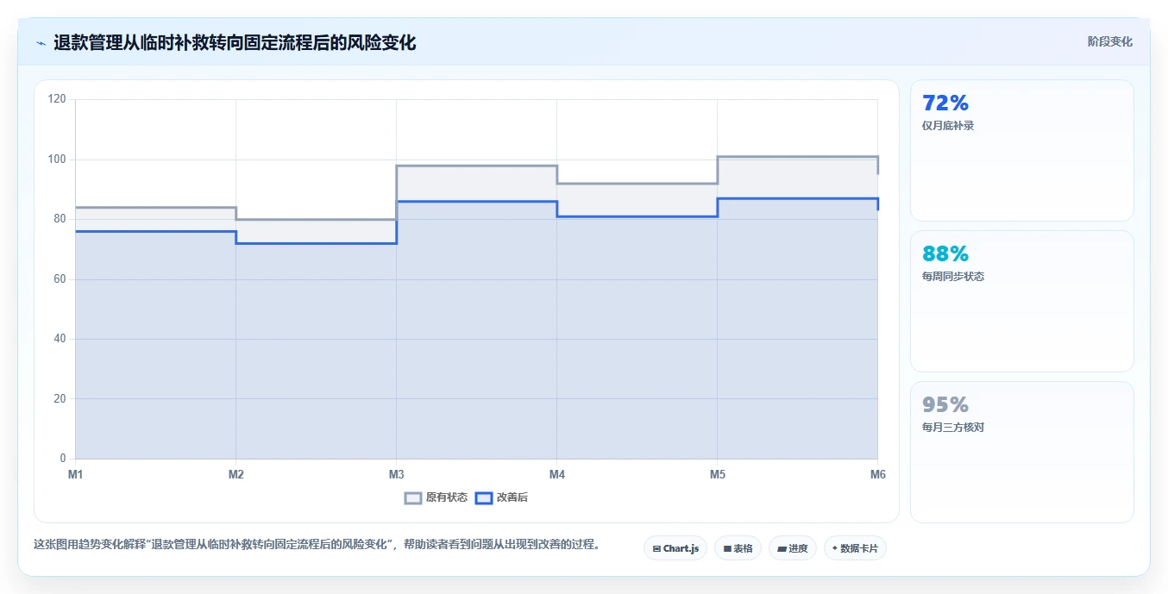Select the 数据卡片 tag chip
Image resolution: width=1168 pixels, height=594 pixels.
[855, 548]
